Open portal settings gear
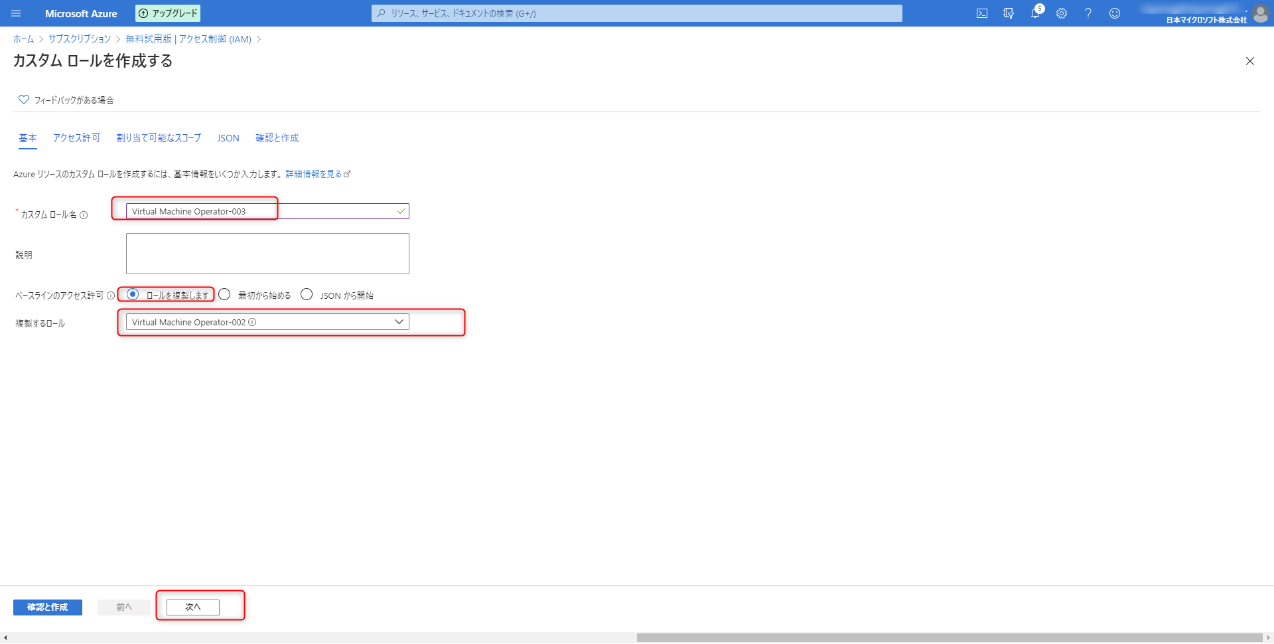 1062,13
